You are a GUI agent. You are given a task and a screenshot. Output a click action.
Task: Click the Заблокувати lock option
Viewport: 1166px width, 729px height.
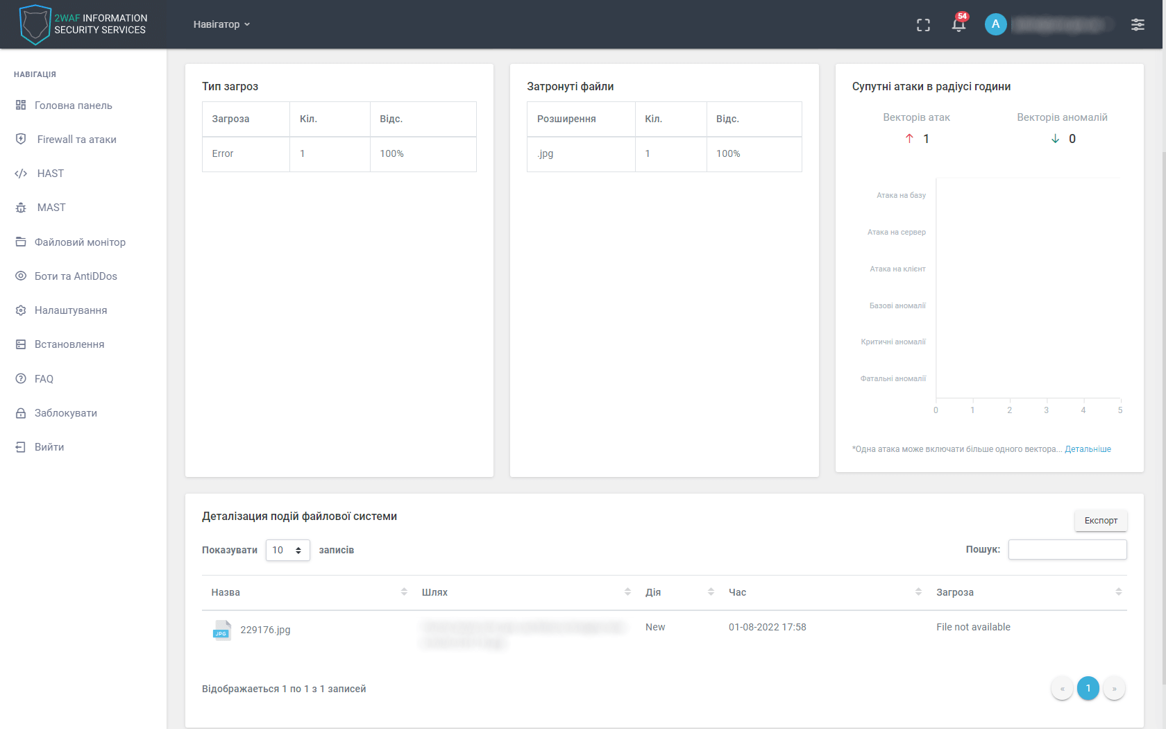click(x=65, y=412)
